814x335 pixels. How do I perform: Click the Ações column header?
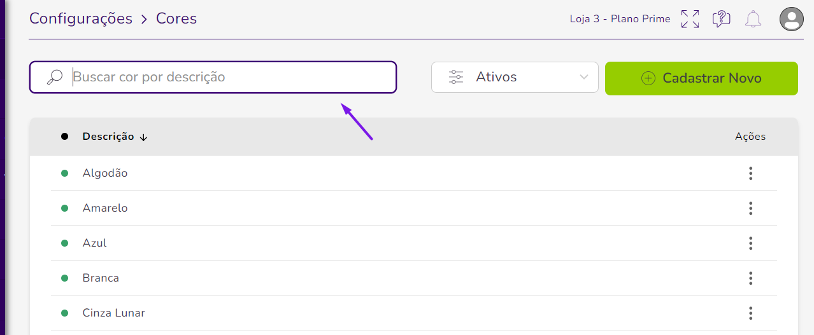[750, 136]
